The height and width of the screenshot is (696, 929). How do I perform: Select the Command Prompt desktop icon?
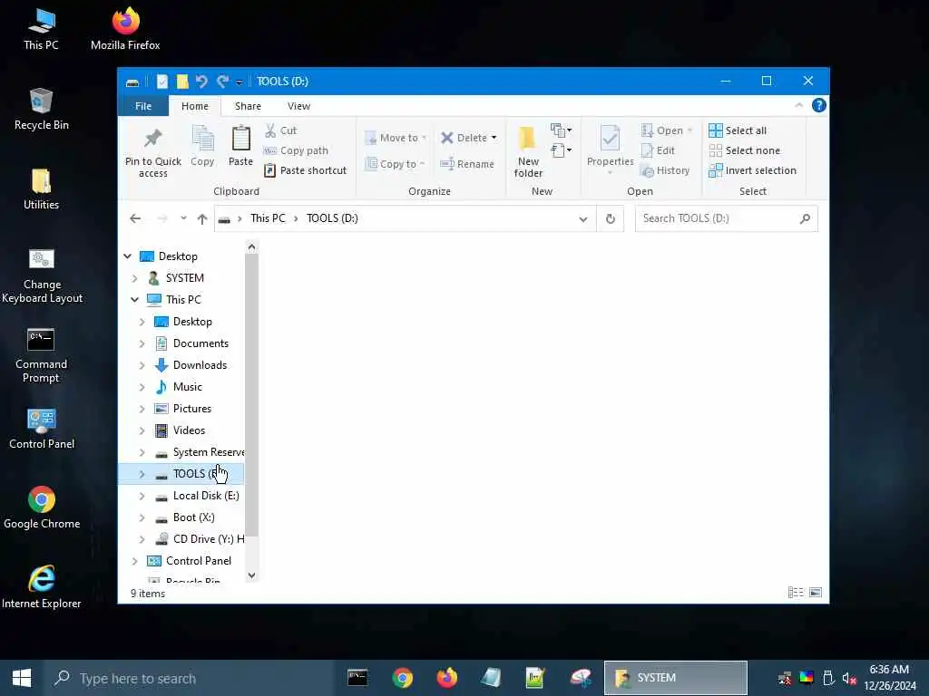tap(41, 355)
